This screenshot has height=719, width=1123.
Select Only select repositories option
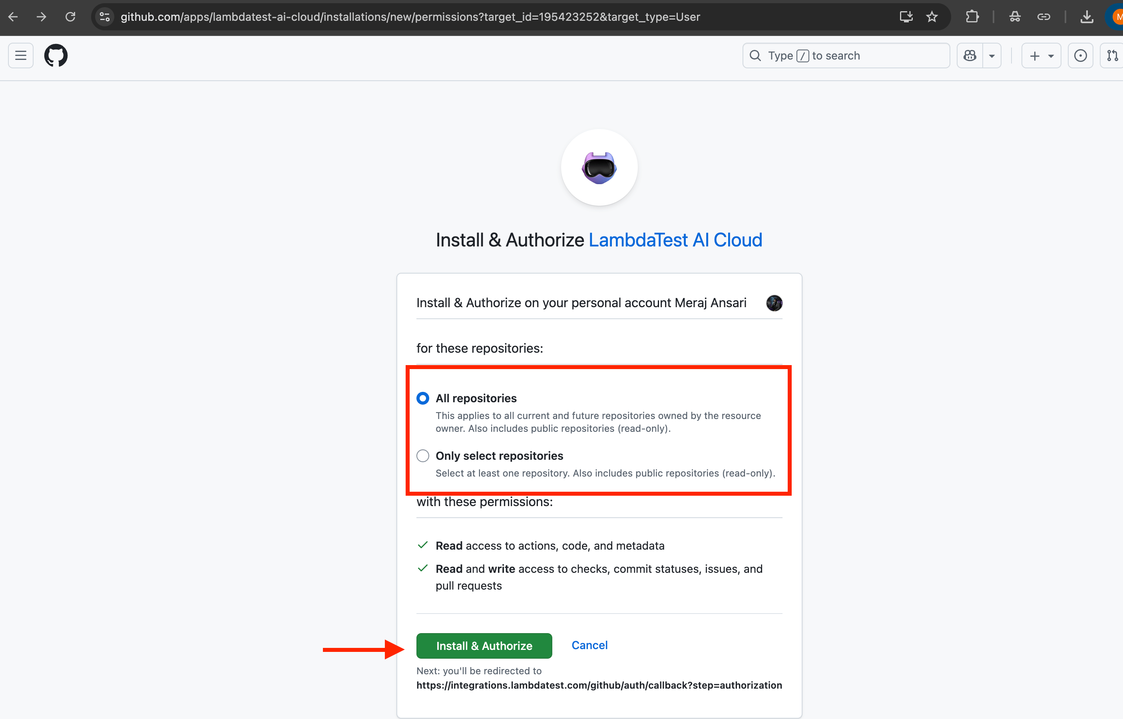pyautogui.click(x=423, y=456)
